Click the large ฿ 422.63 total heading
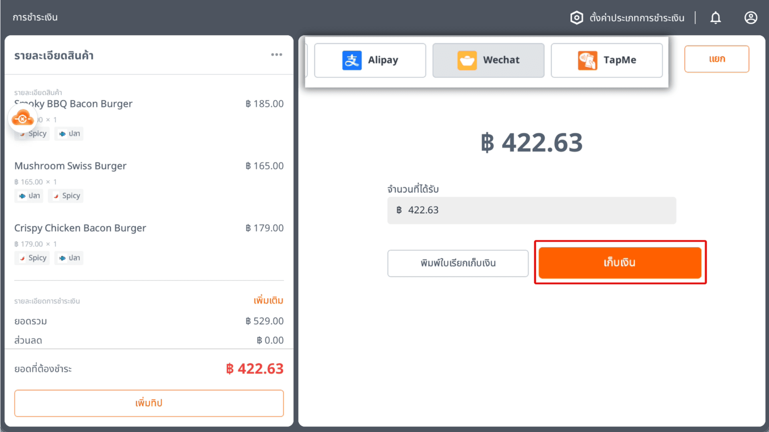 531,142
